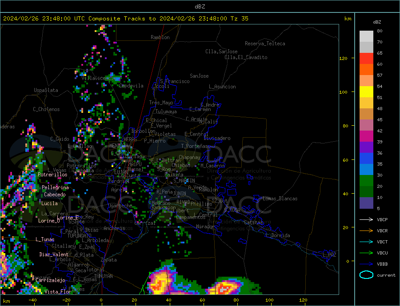Click the Cabecedo label
The image size is (400, 306).
[55, 195]
